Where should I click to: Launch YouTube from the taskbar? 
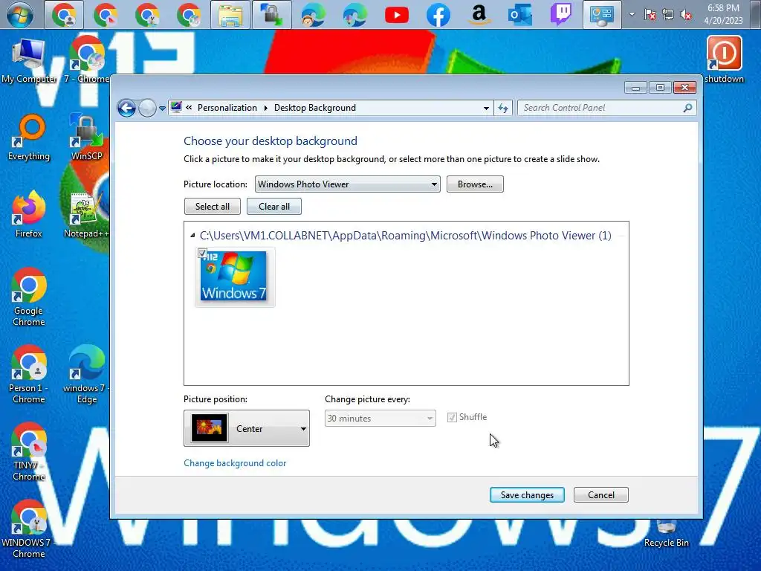coord(397,15)
